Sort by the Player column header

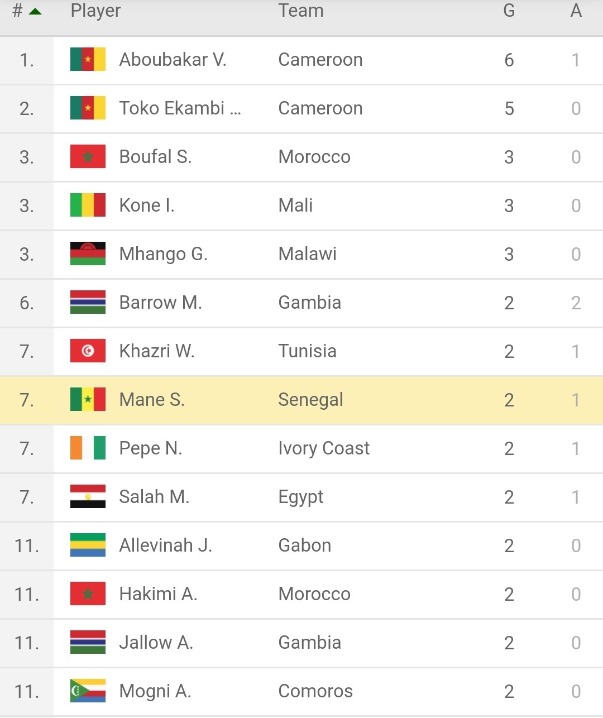[x=95, y=11]
